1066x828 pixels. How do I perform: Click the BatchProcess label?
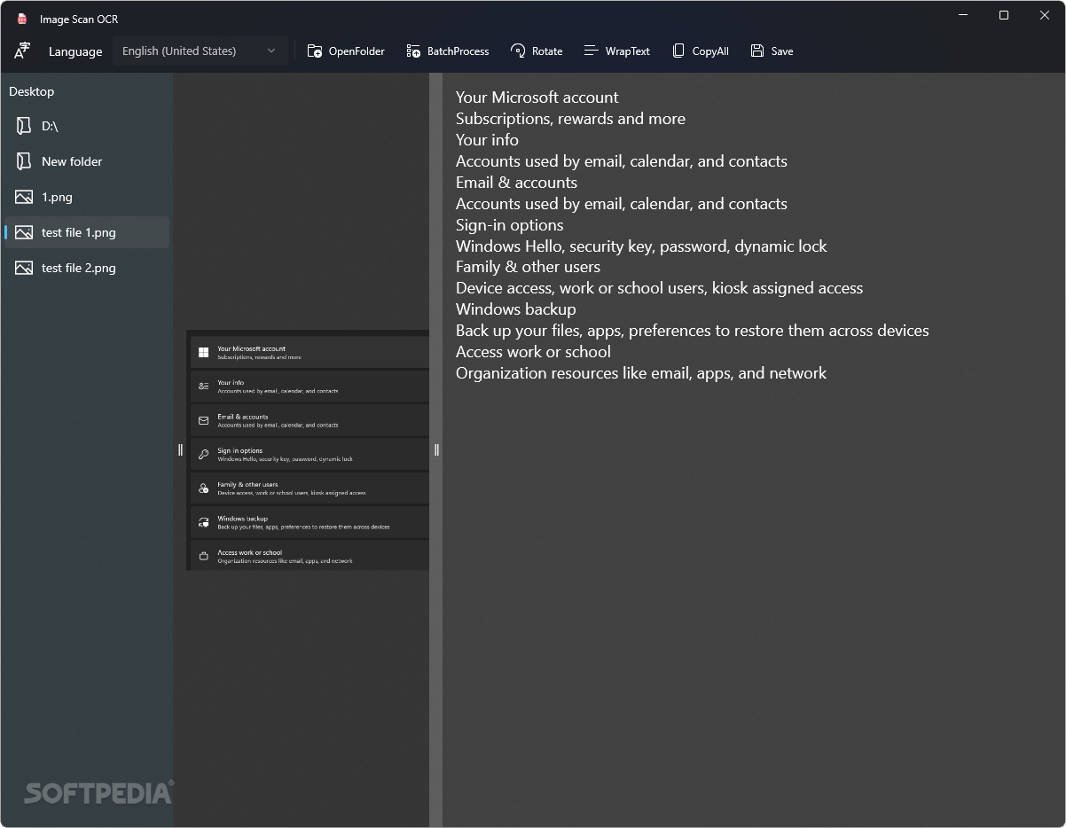[x=458, y=51]
